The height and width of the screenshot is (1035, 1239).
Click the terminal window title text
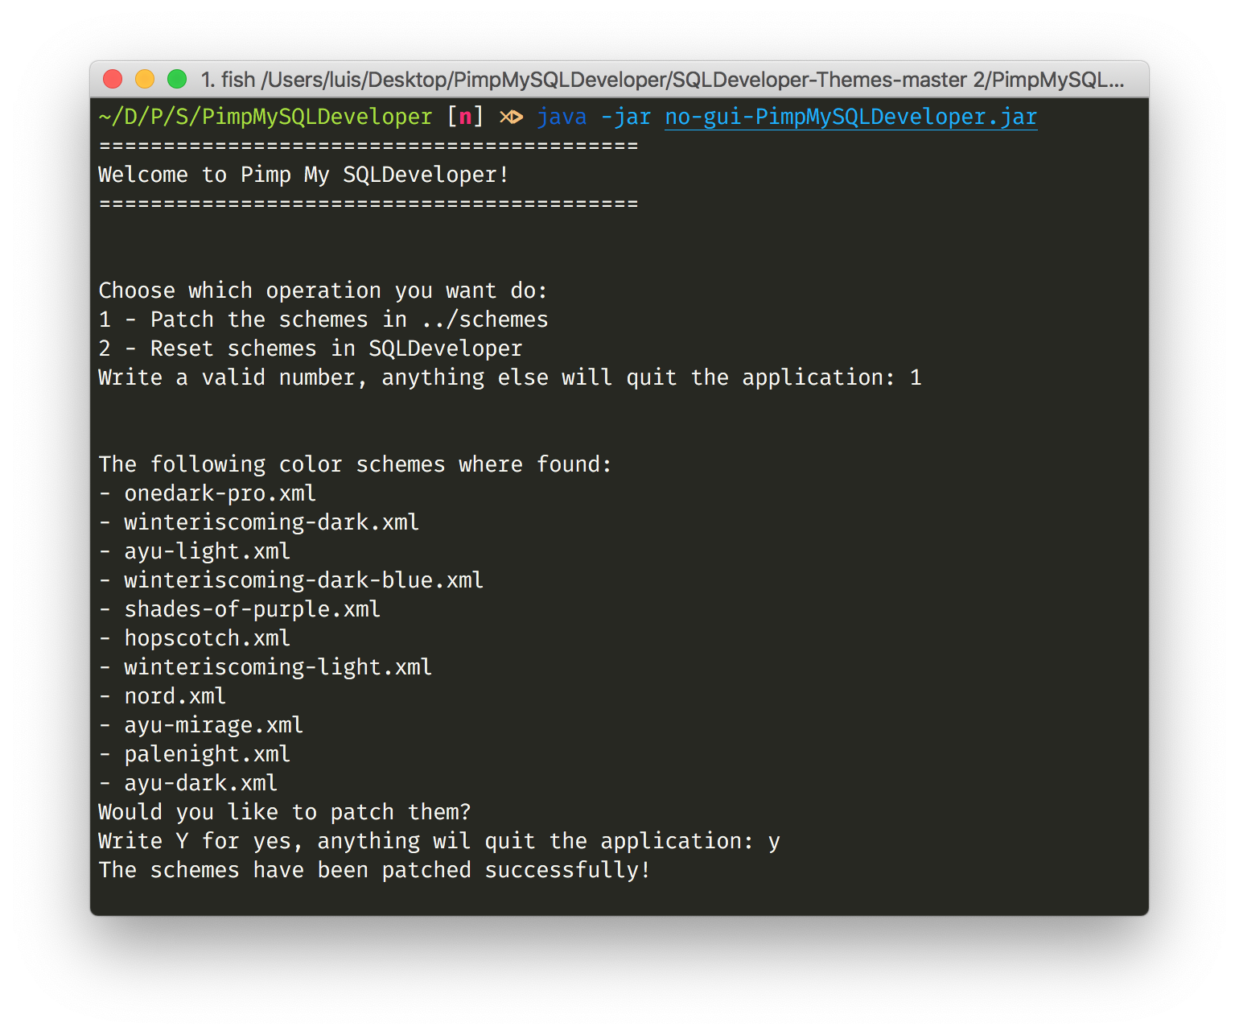click(x=662, y=80)
